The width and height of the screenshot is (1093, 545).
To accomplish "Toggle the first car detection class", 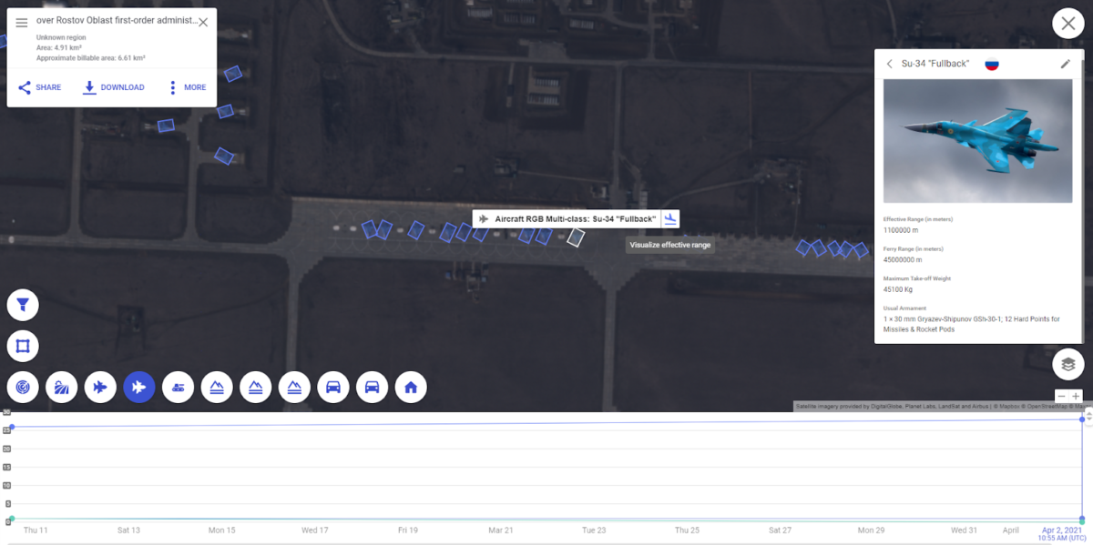I will [x=333, y=387].
